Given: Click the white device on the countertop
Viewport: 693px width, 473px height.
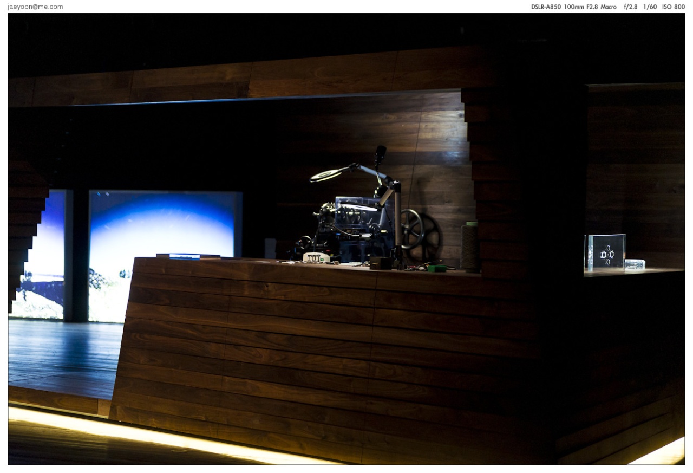Looking at the screenshot, I should pyautogui.click(x=317, y=258).
